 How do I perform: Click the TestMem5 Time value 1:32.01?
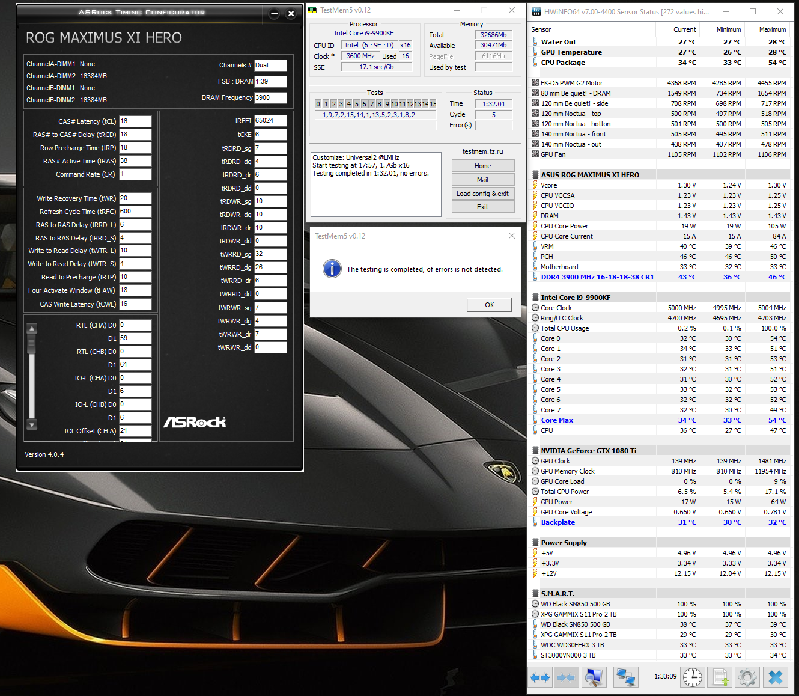click(494, 104)
